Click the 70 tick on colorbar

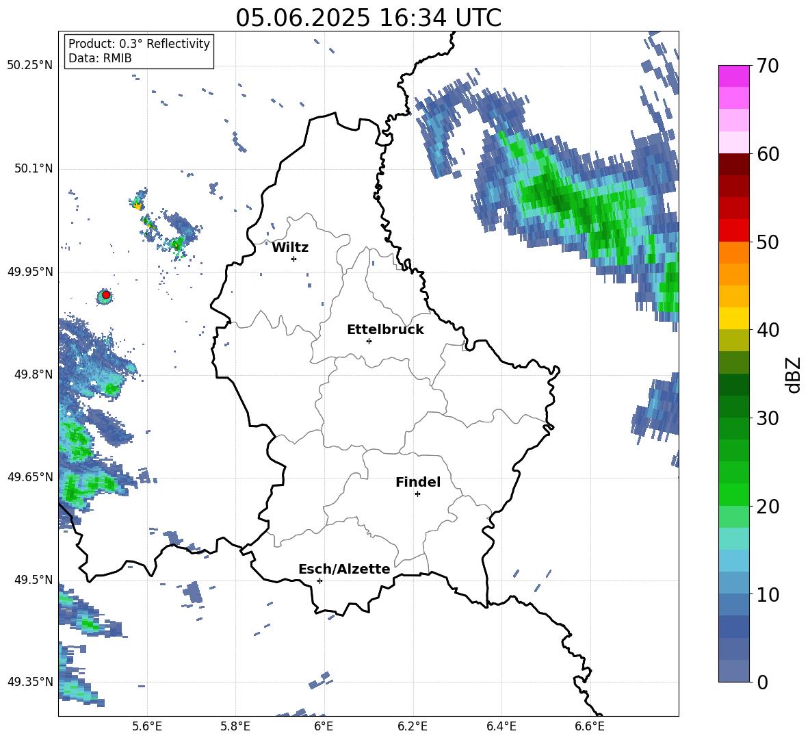click(768, 66)
